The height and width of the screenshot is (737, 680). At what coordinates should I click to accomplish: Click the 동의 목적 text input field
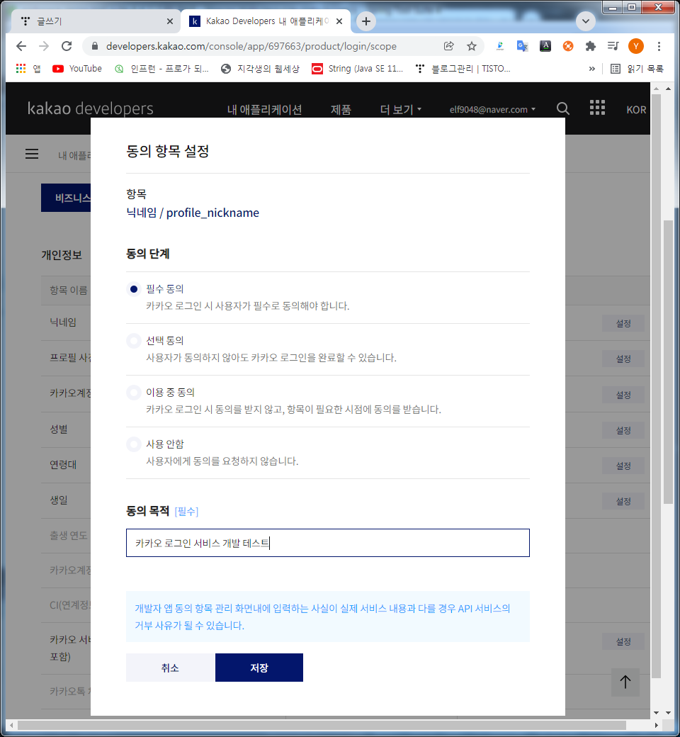(x=327, y=543)
